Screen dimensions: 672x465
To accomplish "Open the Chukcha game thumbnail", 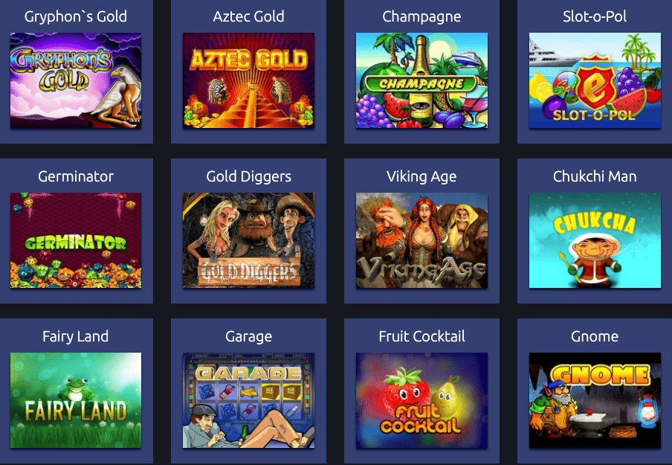I will click(595, 240).
